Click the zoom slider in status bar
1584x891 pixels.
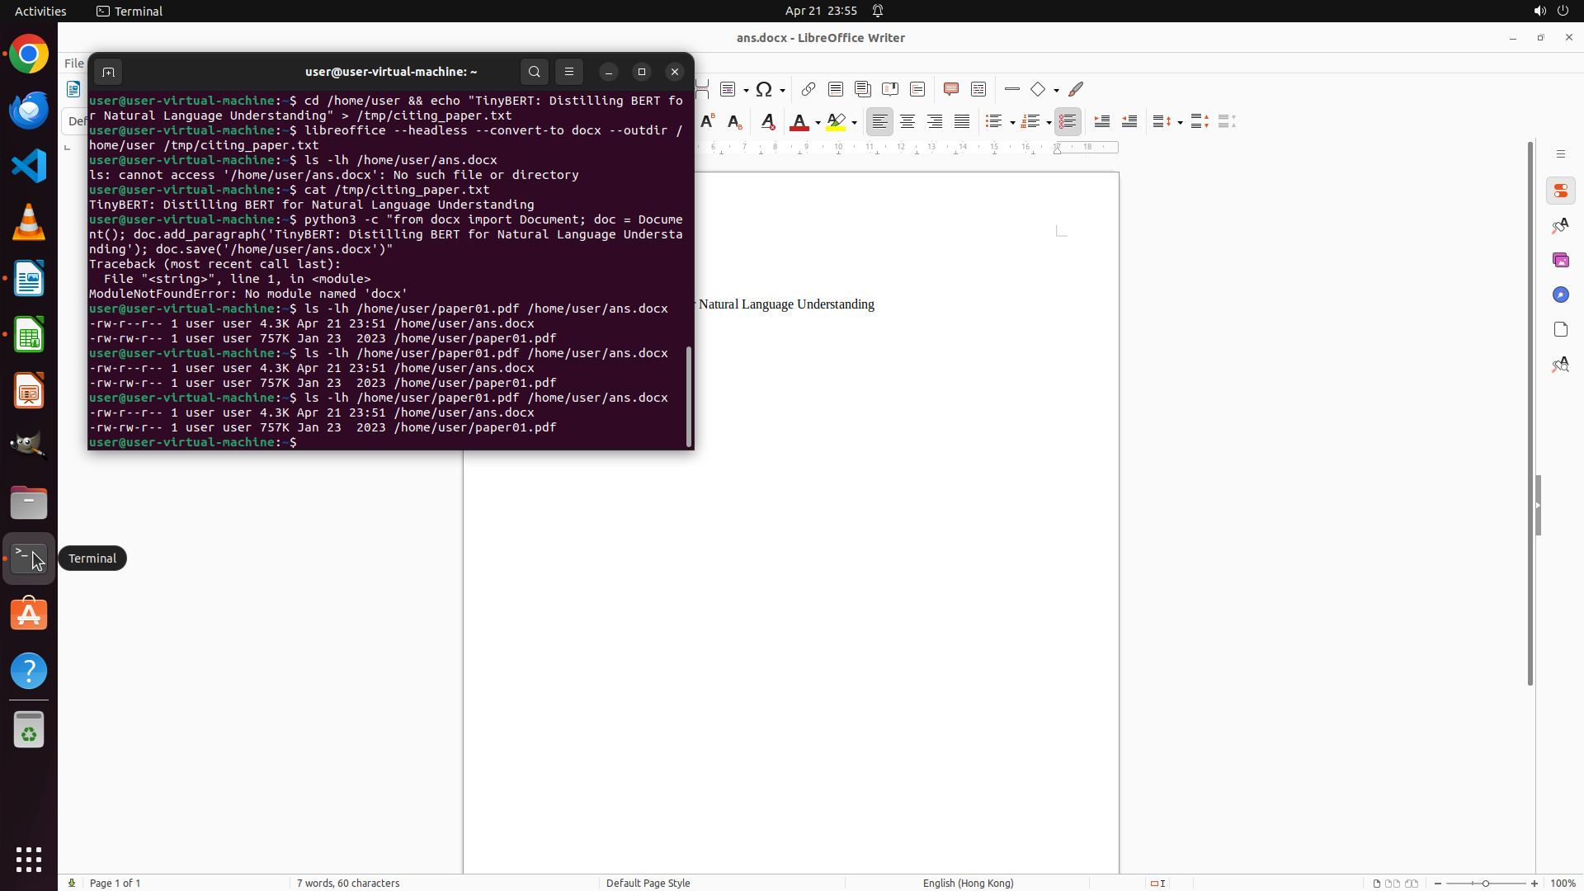[x=1485, y=883]
